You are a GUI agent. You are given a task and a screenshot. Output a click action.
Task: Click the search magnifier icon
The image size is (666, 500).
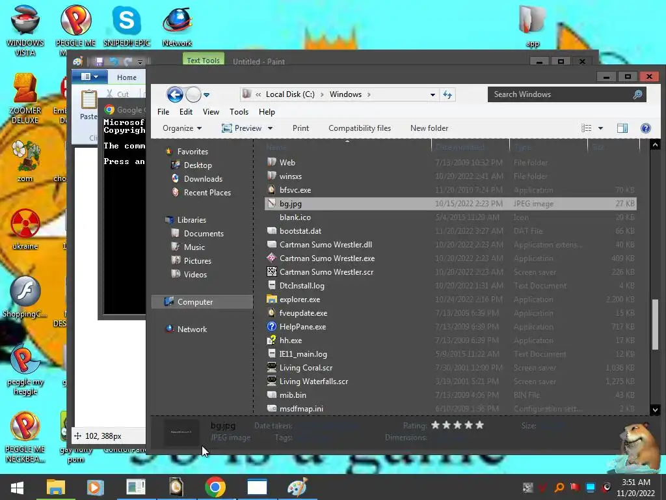(637, 94)
